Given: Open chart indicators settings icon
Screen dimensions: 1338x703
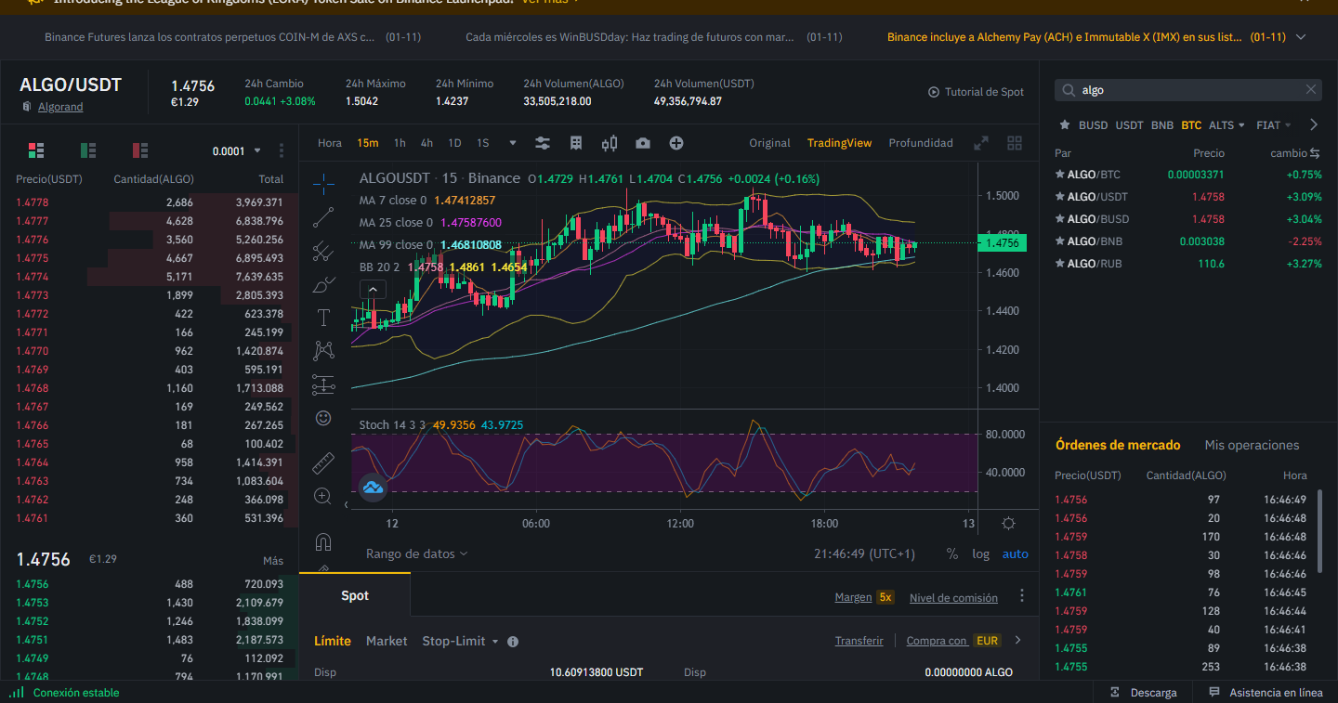Looking at the screenshot, I should tap(543, 143).
